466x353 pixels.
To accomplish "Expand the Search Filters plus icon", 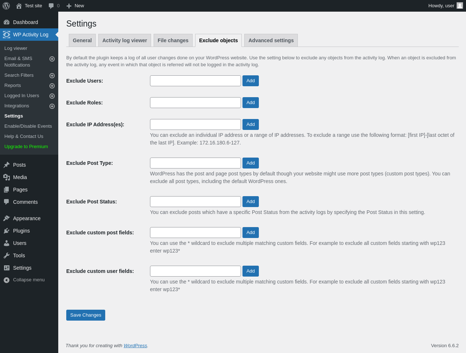I will (x=52, y=76).
